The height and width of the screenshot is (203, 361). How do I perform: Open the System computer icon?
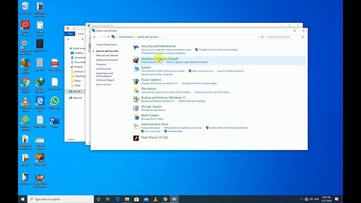pyautogui.click(x=136, y=69)
